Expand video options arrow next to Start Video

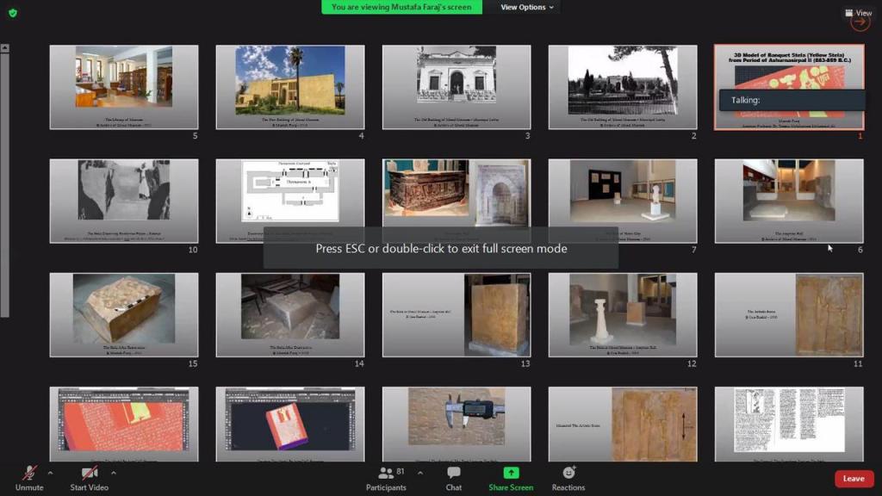[114, 473]
